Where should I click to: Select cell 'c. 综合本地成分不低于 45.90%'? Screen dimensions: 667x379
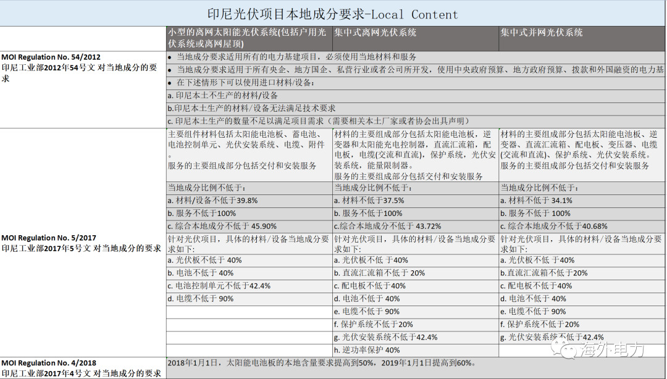pyautogui.click(x=250, y=227)
